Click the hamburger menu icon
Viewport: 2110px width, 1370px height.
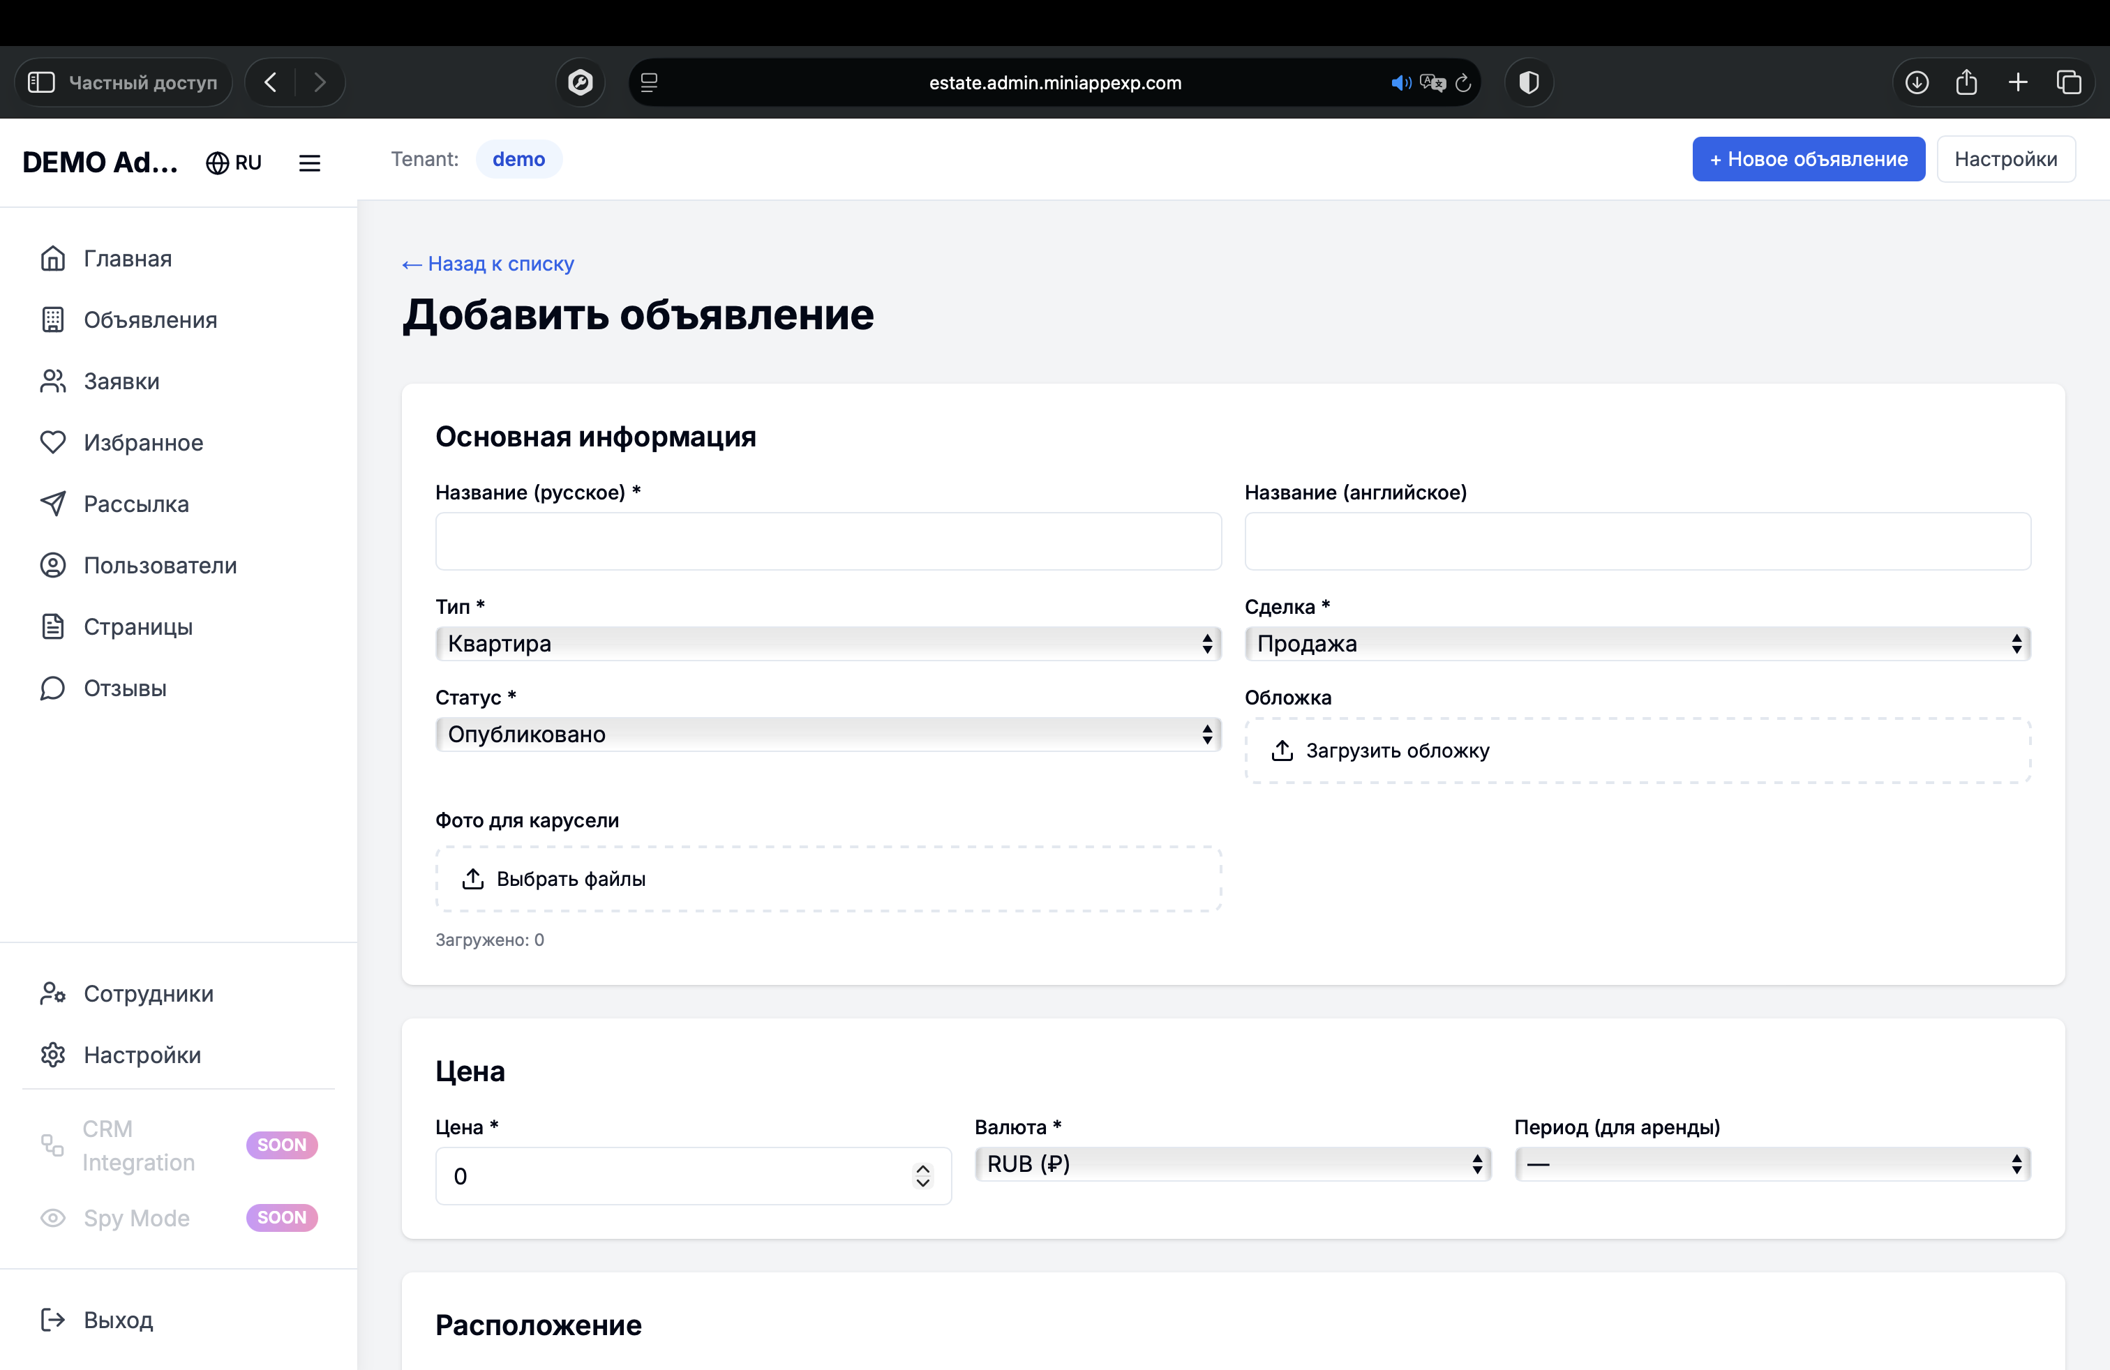[309, 163]
